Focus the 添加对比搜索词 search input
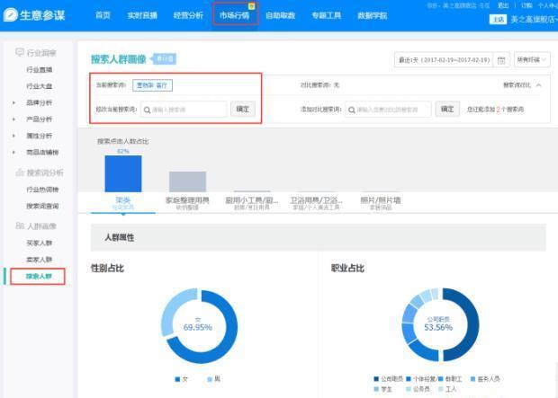The height and width of the screenshot is (398, 558). tap(388, 110)
